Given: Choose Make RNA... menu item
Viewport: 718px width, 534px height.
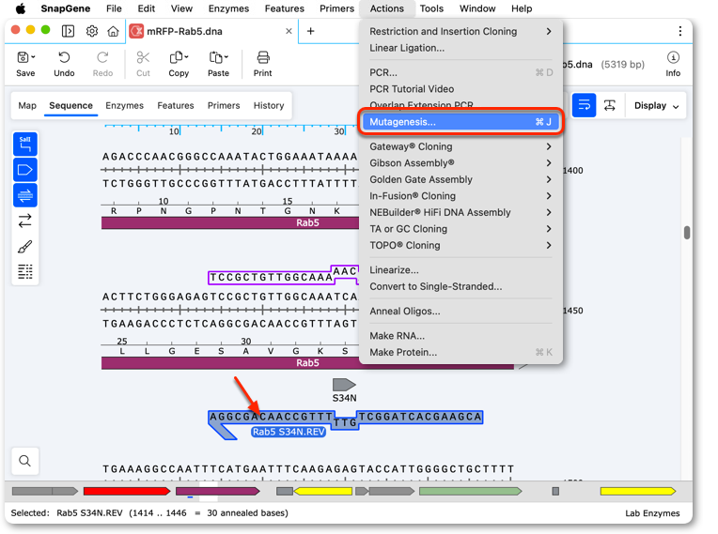Looking at the screenshot, I should tap(460, 336).
